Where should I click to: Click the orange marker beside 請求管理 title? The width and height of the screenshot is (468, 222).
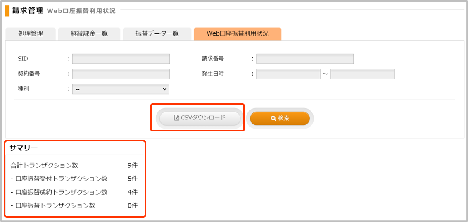[7, 11]
